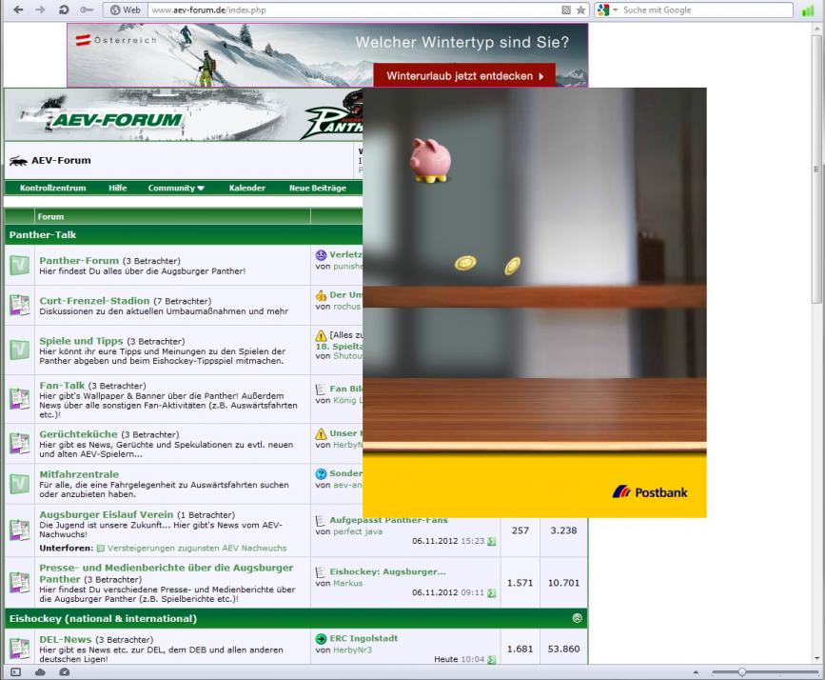Open the Panther-Forum link
Image resolution: width=825 pixels, height=680 pixels.
pos(79,260)
